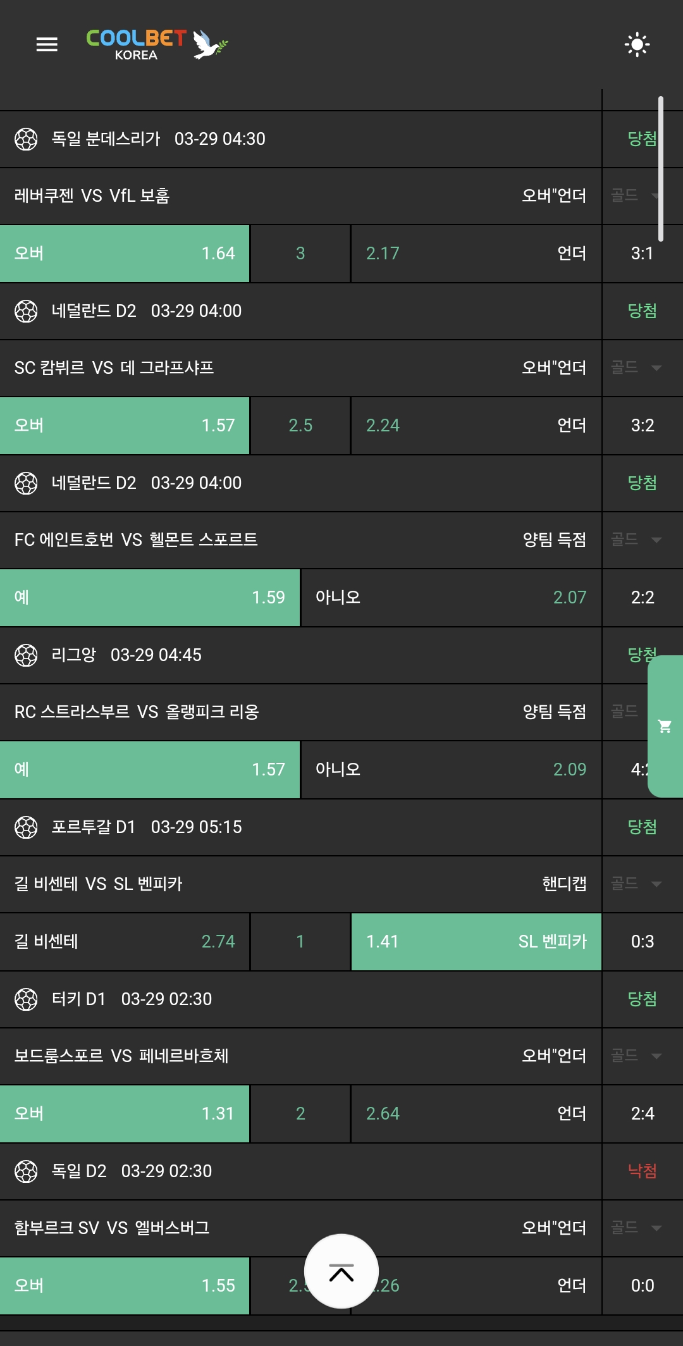Click soccer ball icon beside 독일 분데스리가
This screenshot has height=1346, width=683.
[x=26, y=139]
